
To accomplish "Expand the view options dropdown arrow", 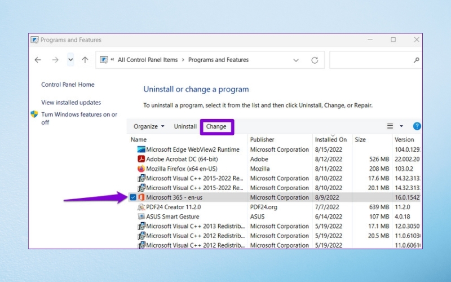I will [x=401, y=126].
